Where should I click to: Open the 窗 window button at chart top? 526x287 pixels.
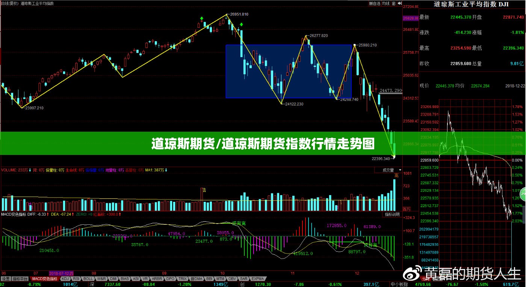tap(394, 3)
